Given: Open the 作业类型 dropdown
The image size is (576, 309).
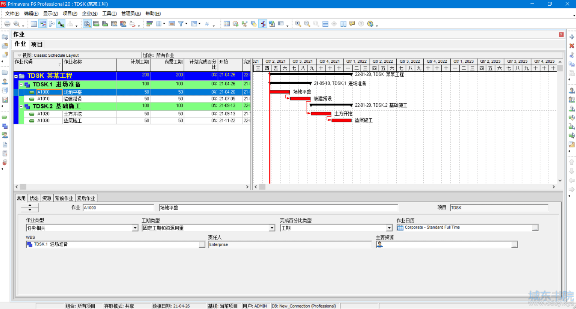Looking at the screenshot, I should click(x=135, y=228).
